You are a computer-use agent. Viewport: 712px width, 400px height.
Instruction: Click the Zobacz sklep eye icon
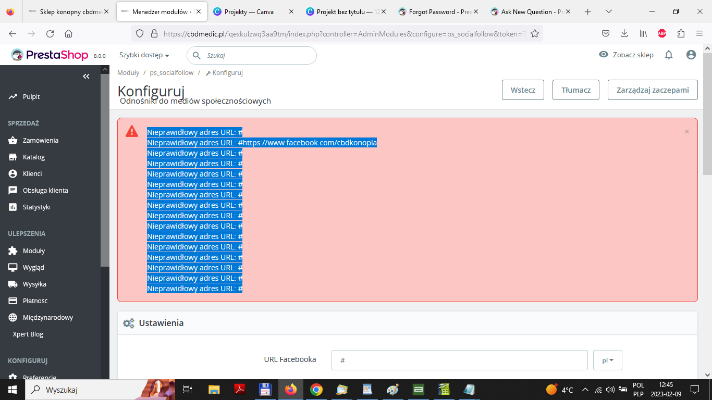click(604, 55)
